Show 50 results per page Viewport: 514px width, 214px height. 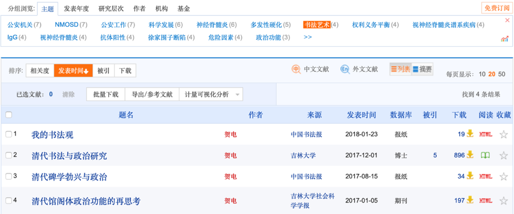tap(501, 74)
